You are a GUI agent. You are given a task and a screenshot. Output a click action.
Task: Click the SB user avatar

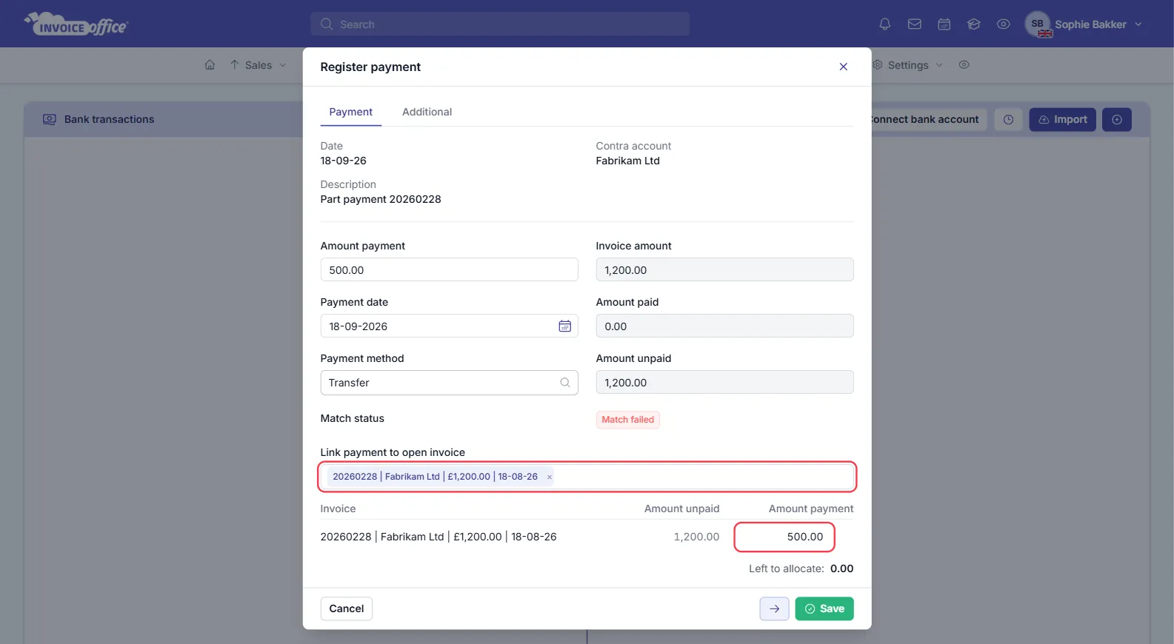pos(1038,24)
